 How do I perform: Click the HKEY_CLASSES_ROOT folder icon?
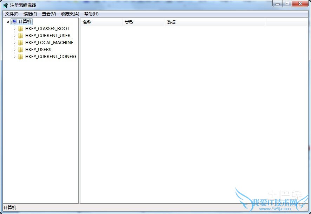20,29
